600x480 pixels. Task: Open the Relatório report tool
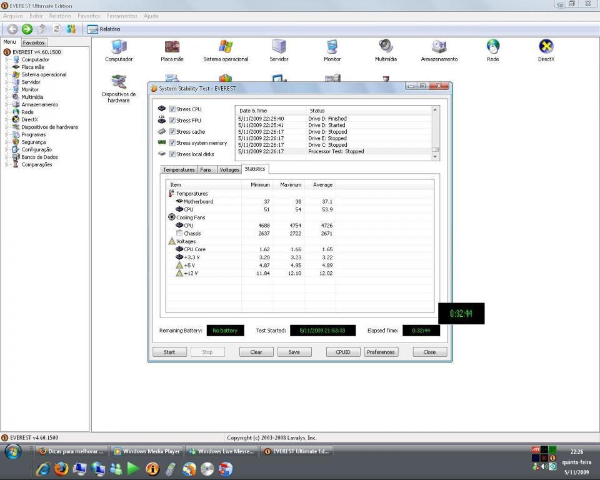click(x=103, y=29)
